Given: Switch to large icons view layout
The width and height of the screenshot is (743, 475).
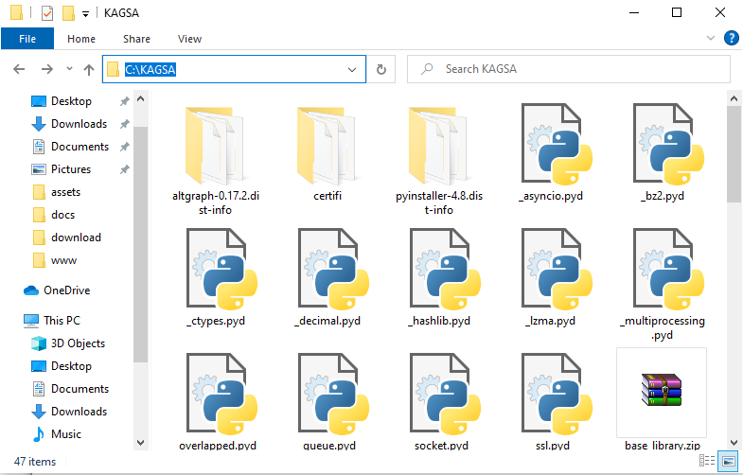Looking at the screenshot, I should [728, 460].
